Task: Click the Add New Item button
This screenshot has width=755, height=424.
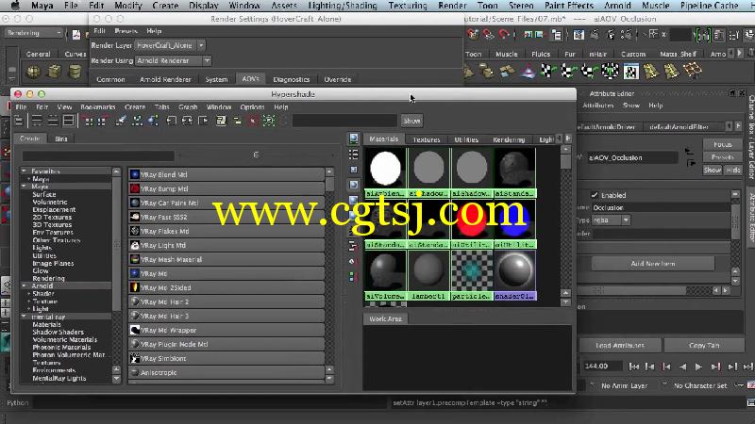Action: click(x=653, y=264)
